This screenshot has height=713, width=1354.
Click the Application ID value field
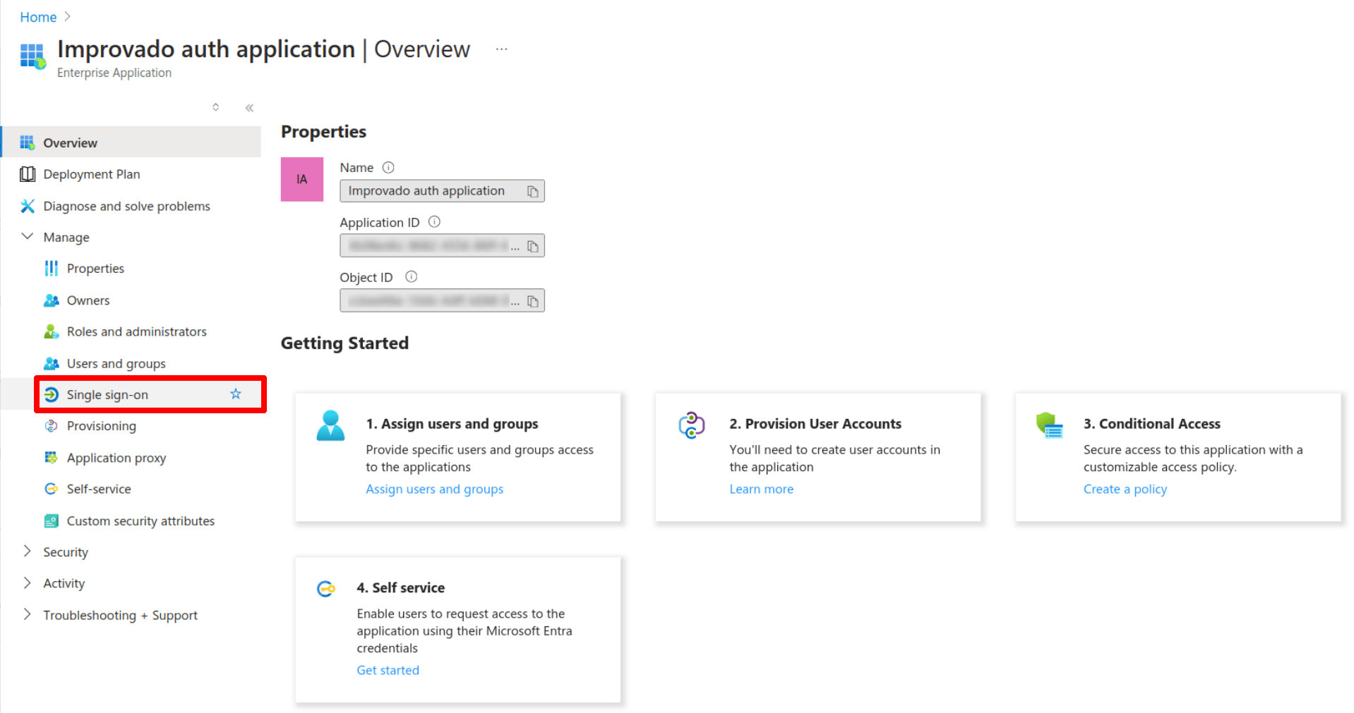click(442, 246)
